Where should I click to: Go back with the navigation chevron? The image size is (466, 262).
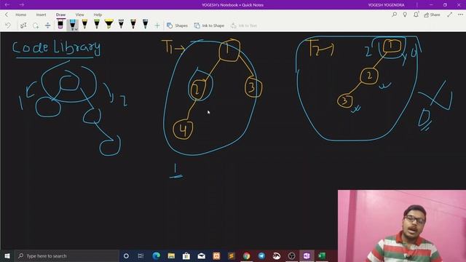(7, 15)
